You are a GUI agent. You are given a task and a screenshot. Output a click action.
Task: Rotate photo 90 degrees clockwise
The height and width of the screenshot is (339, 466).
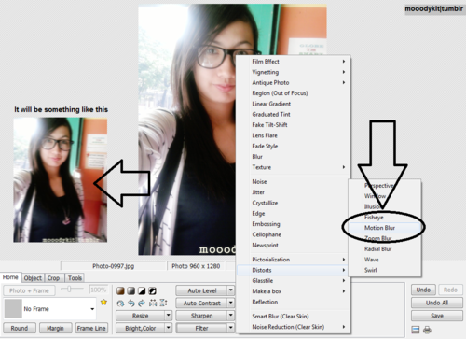(142, 303)
